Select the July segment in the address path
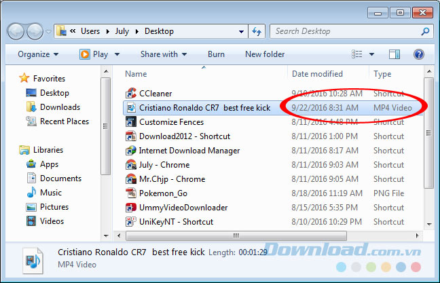 tap(122, 31)
